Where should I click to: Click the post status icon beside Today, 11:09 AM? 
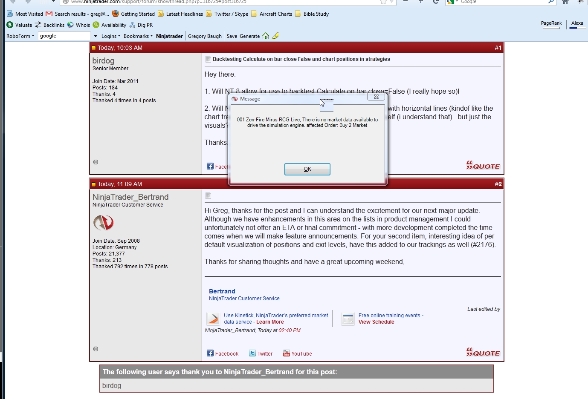pos(94,184)
